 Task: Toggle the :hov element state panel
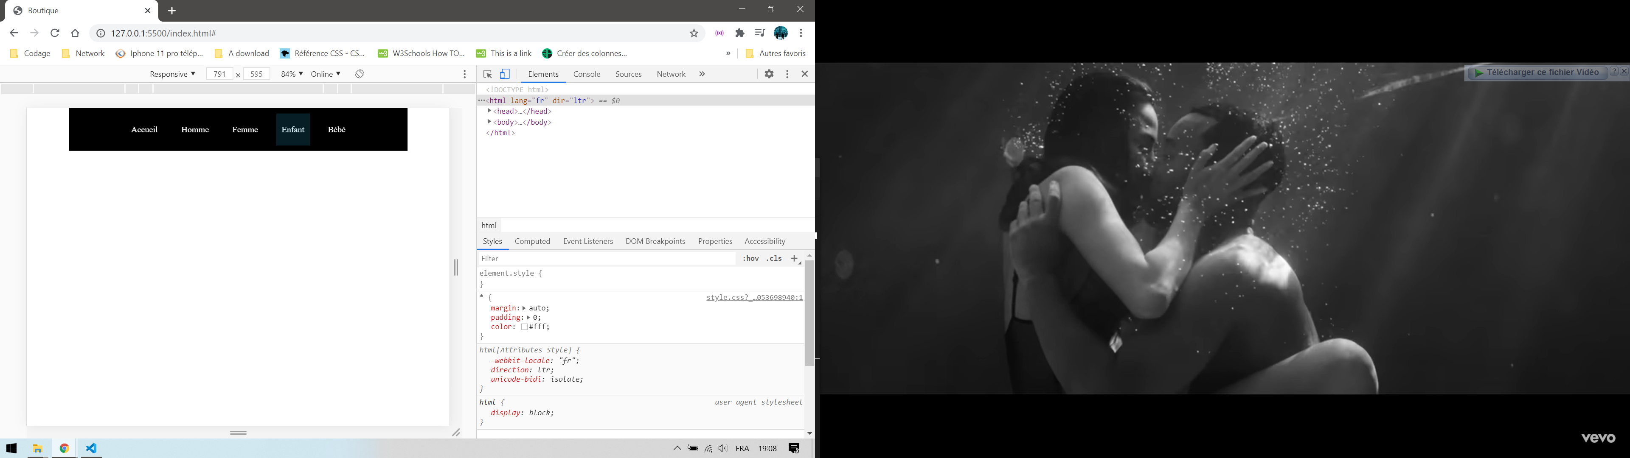pos(750,258)
